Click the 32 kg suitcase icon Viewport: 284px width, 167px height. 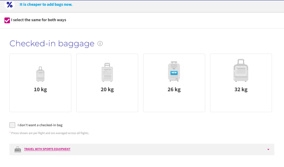(241, 70)
